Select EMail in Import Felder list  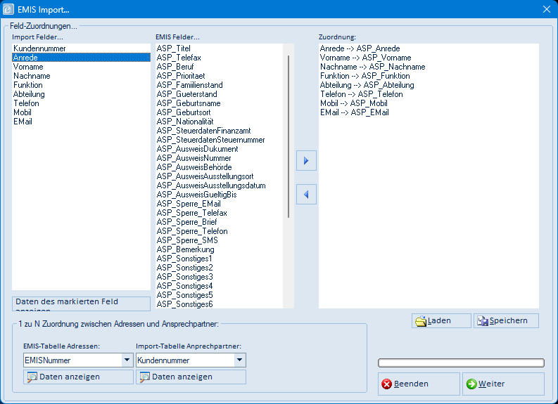pyautogui.click(x=81, y=122)
